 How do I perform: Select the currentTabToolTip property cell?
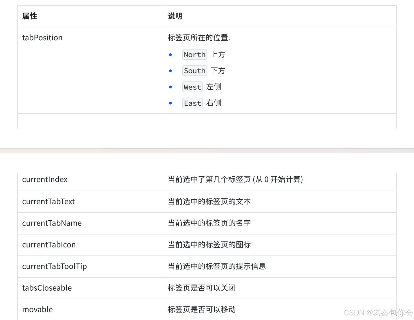(x=90, y=266)
